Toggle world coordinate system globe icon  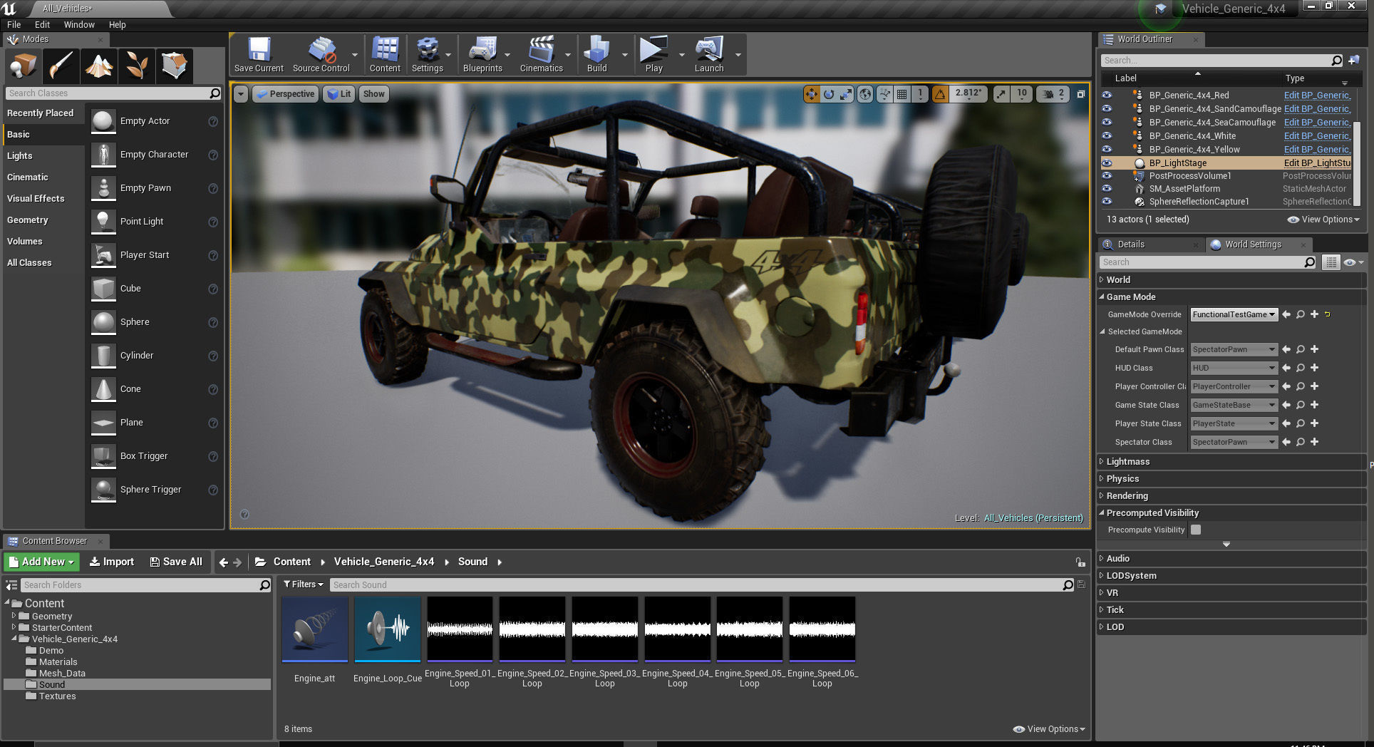865,93
